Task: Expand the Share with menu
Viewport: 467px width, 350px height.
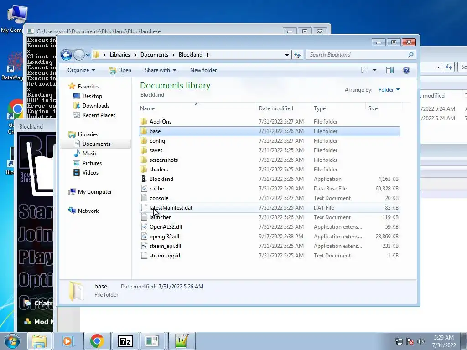Action: point(161,70)
